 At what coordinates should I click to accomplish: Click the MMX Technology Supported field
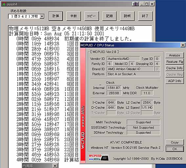point(143,122)
